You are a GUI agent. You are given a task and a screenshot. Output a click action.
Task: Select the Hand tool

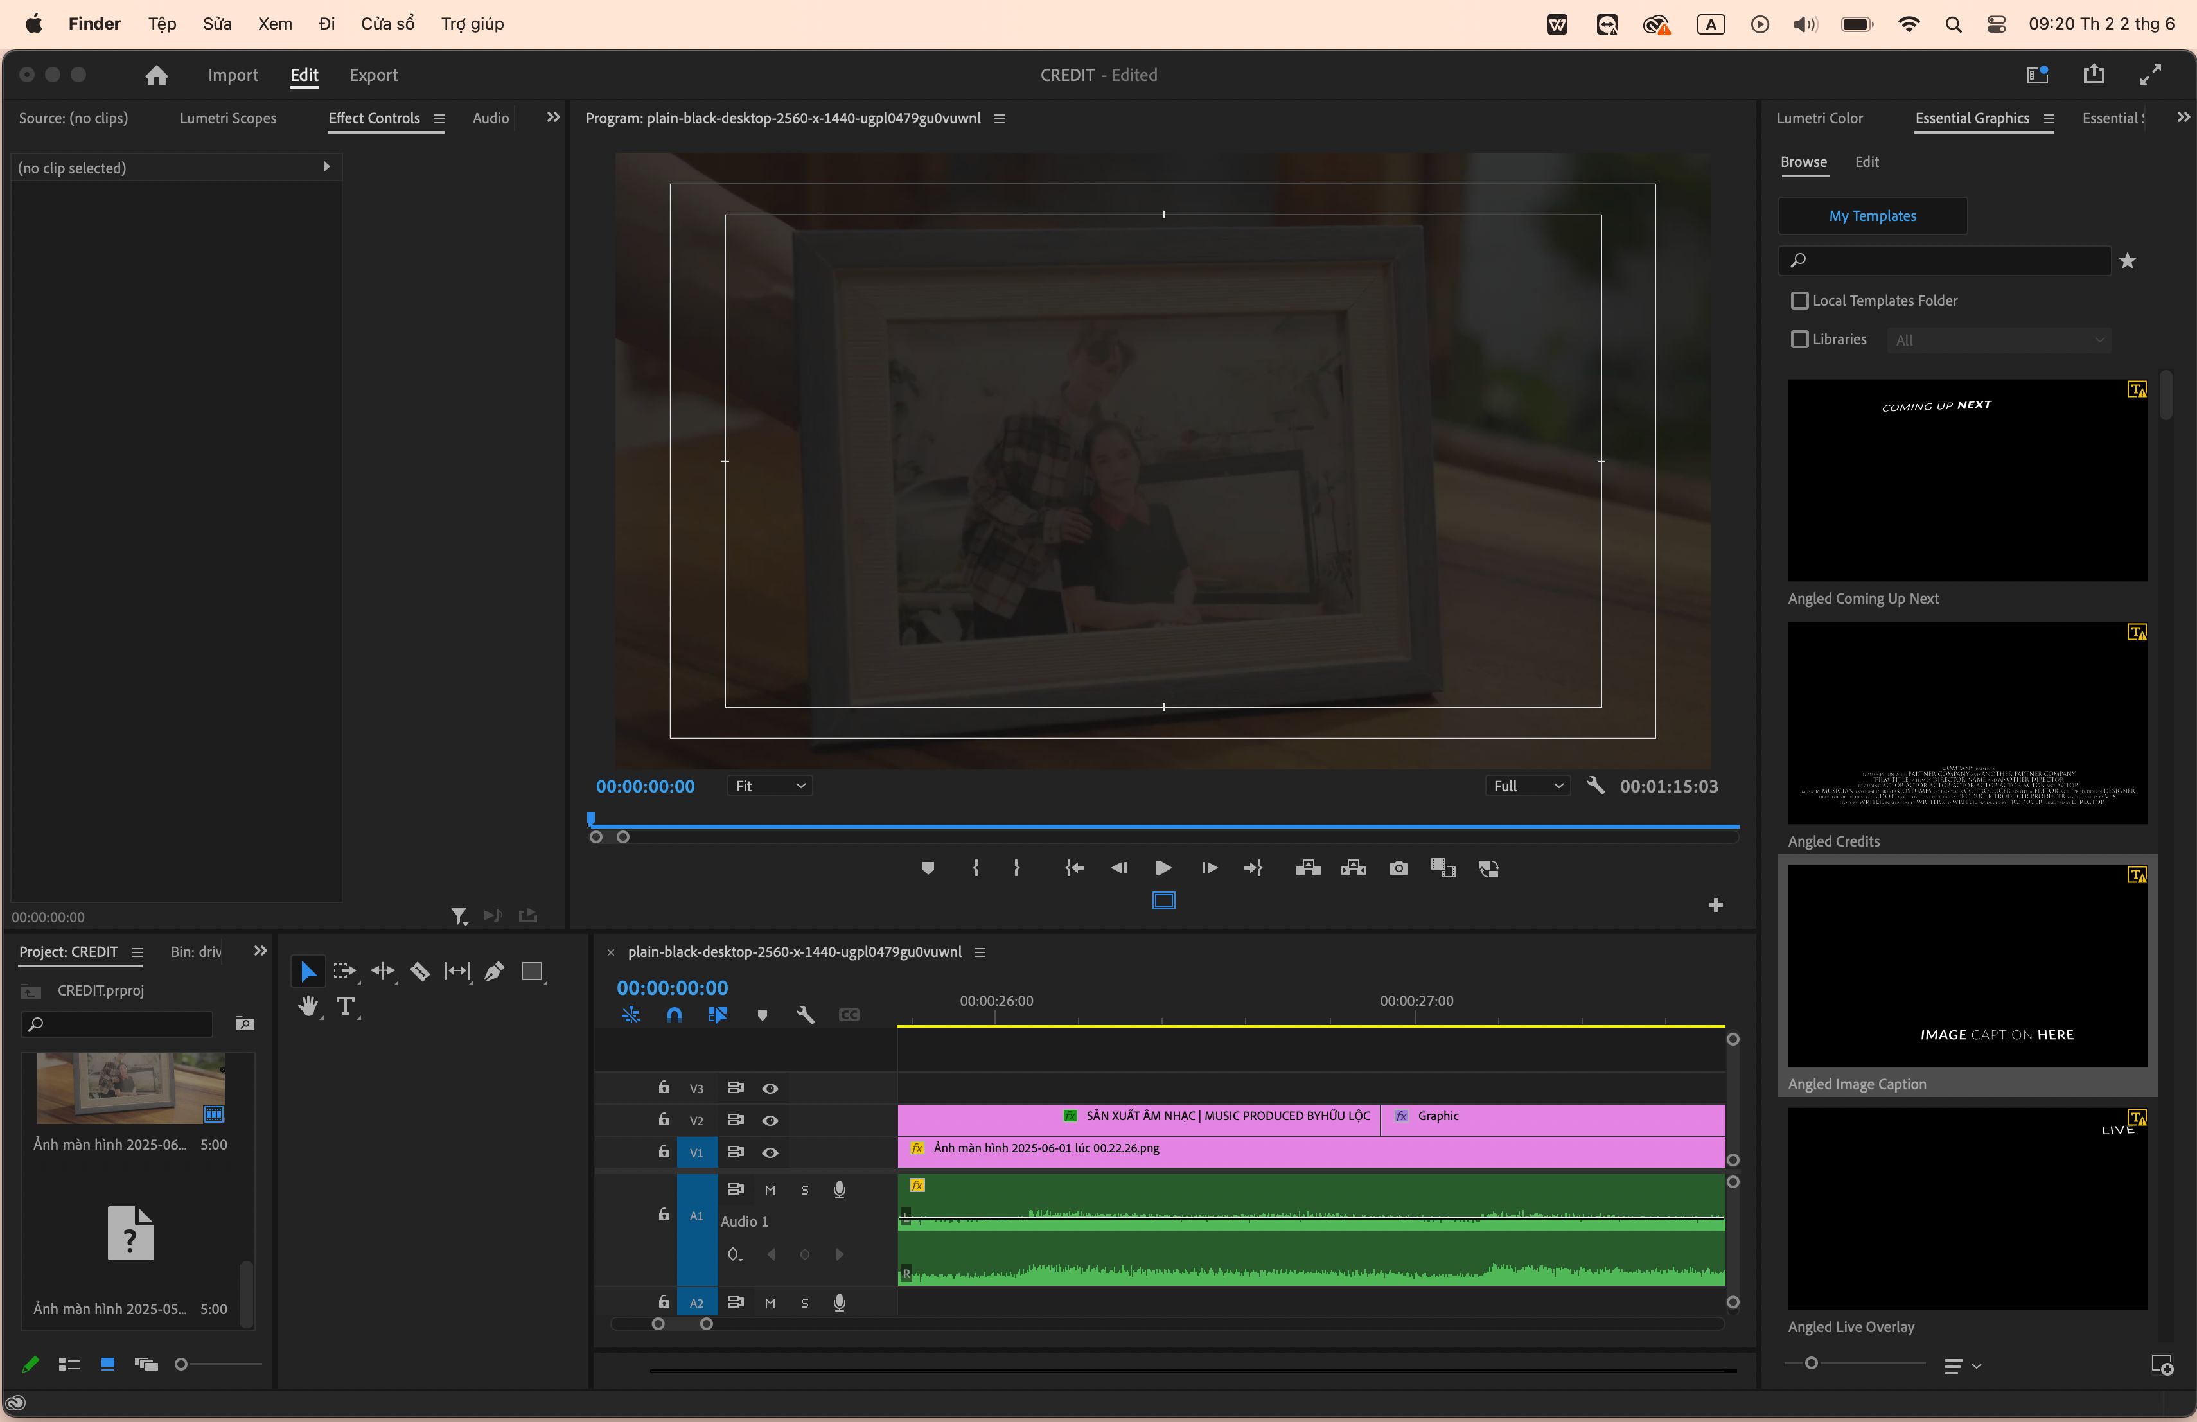point(308,1006)
